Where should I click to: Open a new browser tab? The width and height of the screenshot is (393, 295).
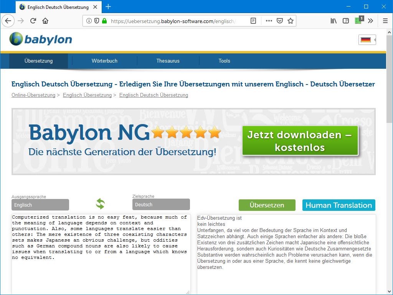(x=108, y=7)
